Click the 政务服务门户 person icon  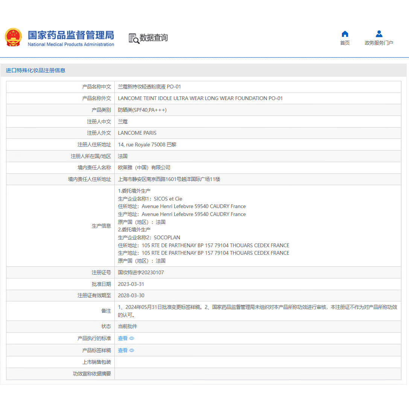click(x=379, y=34)
